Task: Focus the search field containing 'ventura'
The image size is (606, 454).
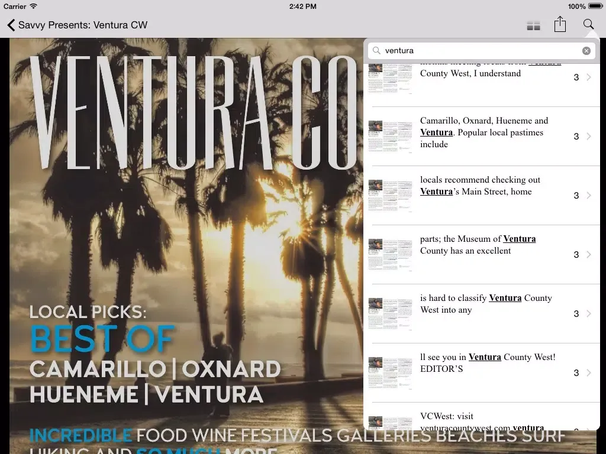Action: pos(482,51)
